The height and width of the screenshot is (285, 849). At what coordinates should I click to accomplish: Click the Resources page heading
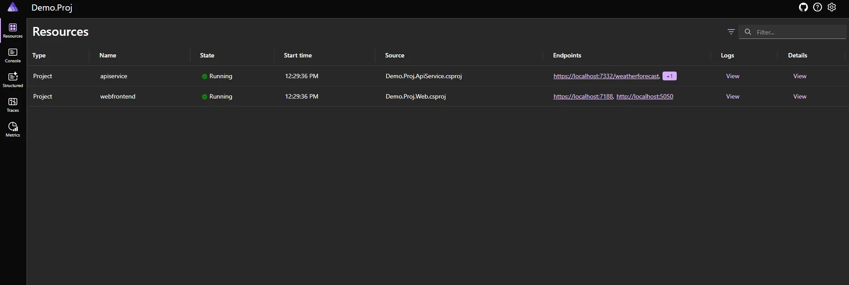point(61,31)
